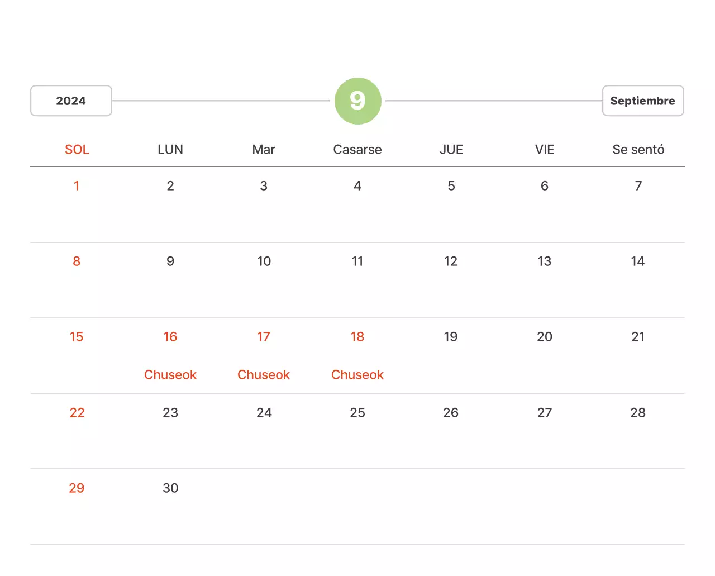Open the 2024 year selector

coord(71,101)
